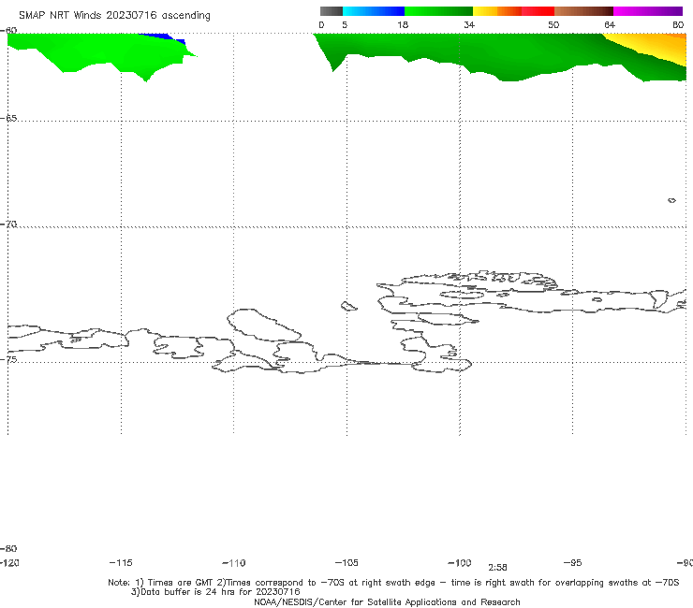Click the title 'SMAP NRT Winds 20230716 ascending'
This screenshot has width=693, height=608.
point(114,16)
